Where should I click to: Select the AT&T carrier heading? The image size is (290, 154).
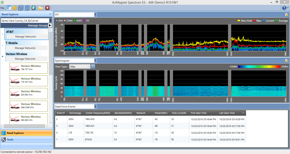tap(10, 32)
